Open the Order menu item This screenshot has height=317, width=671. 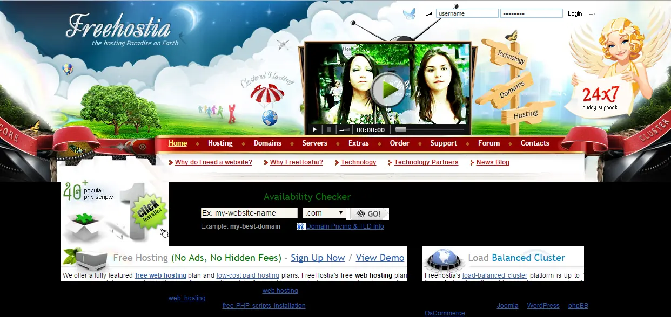click(400, 143)
